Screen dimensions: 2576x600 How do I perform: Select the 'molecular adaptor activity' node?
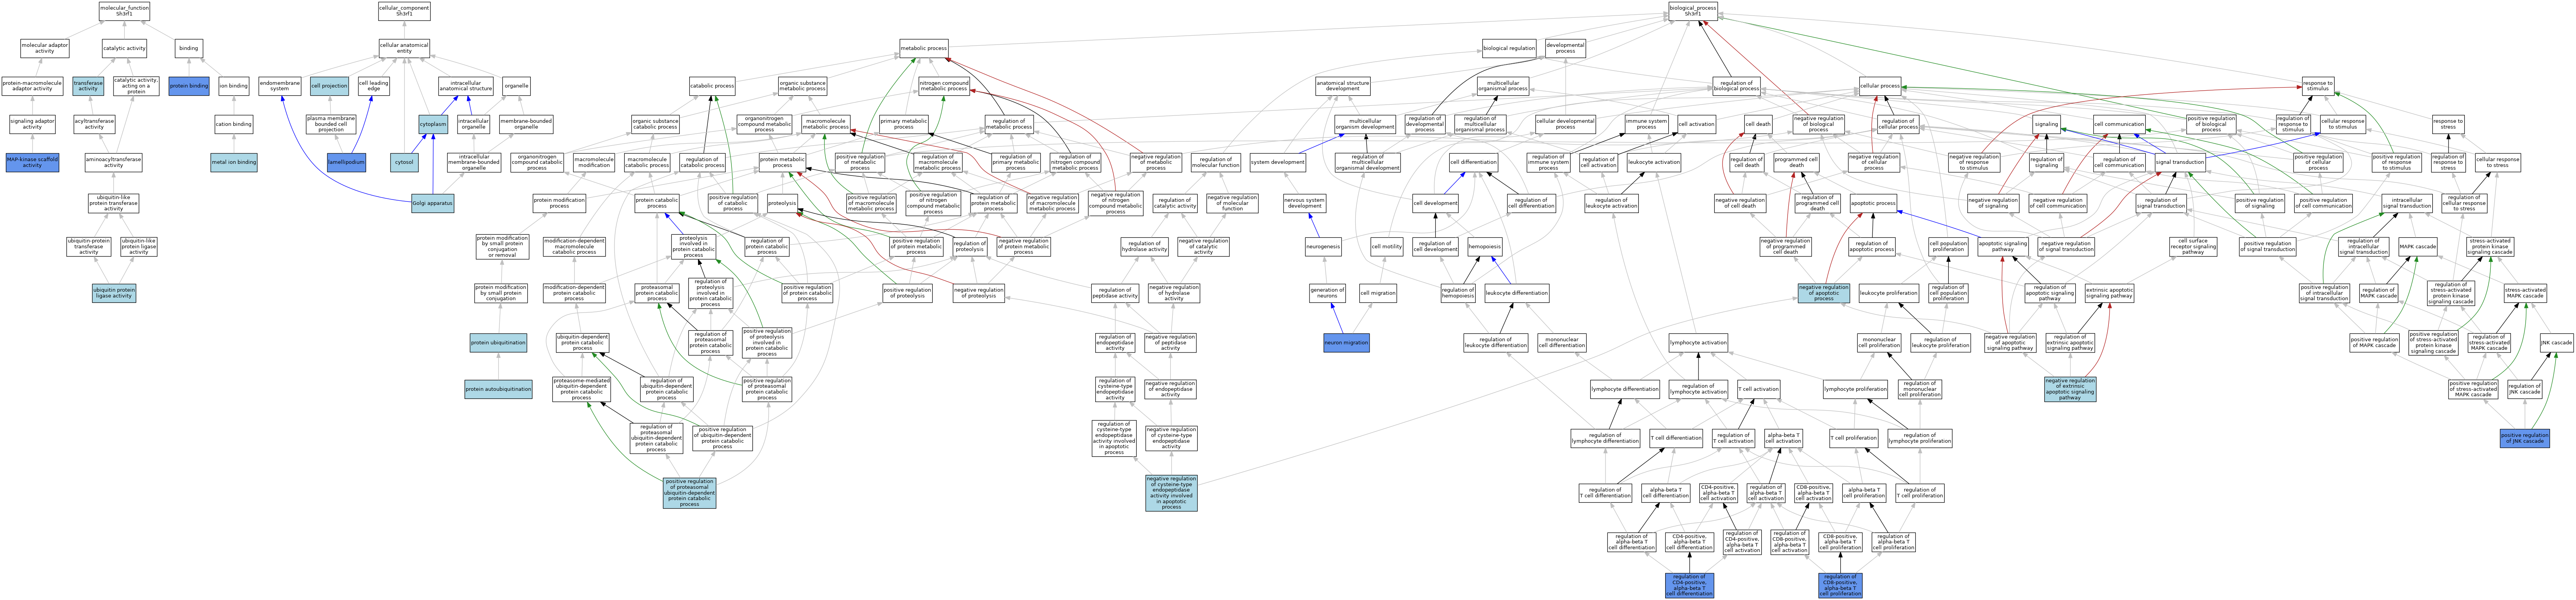(x=45, y=48)
